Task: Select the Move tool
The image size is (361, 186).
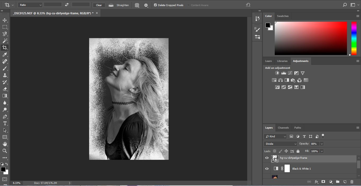Action: coord(5,20)
